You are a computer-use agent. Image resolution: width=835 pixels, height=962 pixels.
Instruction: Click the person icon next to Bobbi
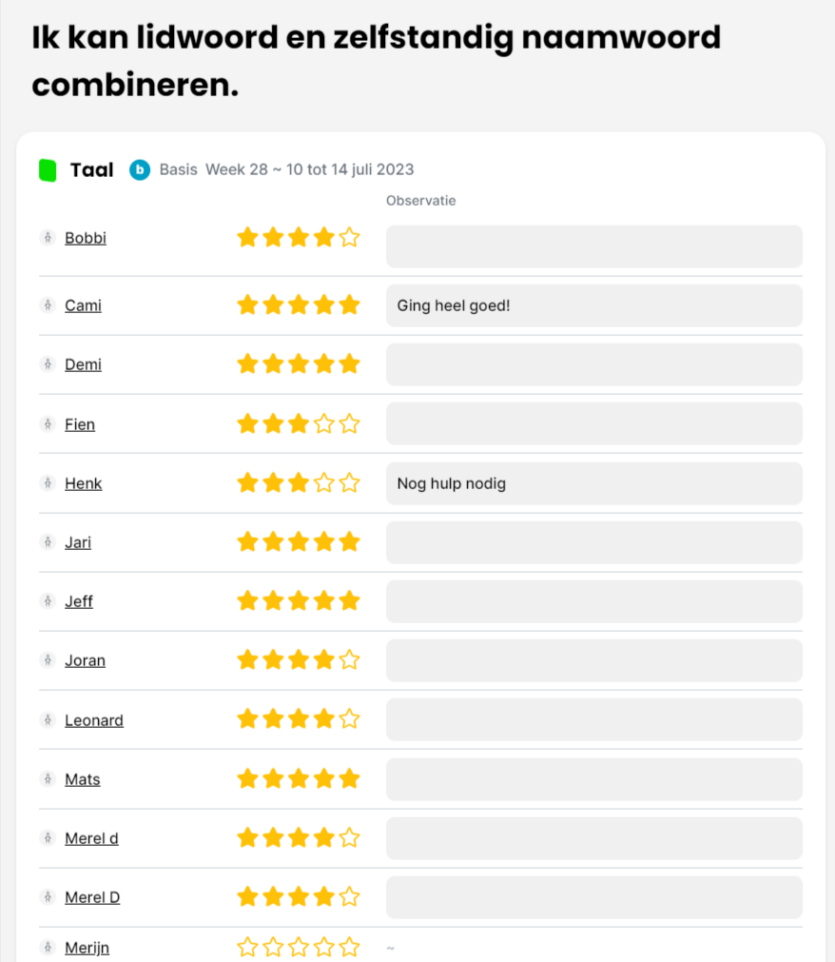tap(48, 238)
